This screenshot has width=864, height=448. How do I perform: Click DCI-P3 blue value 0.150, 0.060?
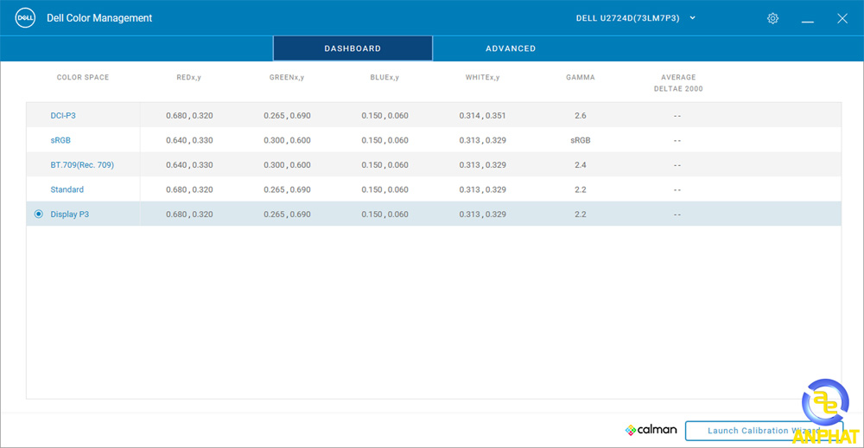[x=385, y=116]
